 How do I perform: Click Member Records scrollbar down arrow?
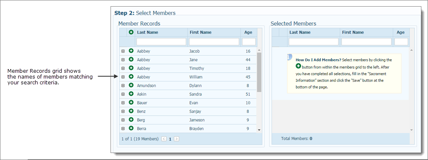(259, 130)
